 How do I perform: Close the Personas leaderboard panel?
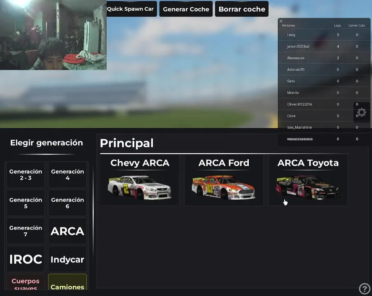pos(281,21)
